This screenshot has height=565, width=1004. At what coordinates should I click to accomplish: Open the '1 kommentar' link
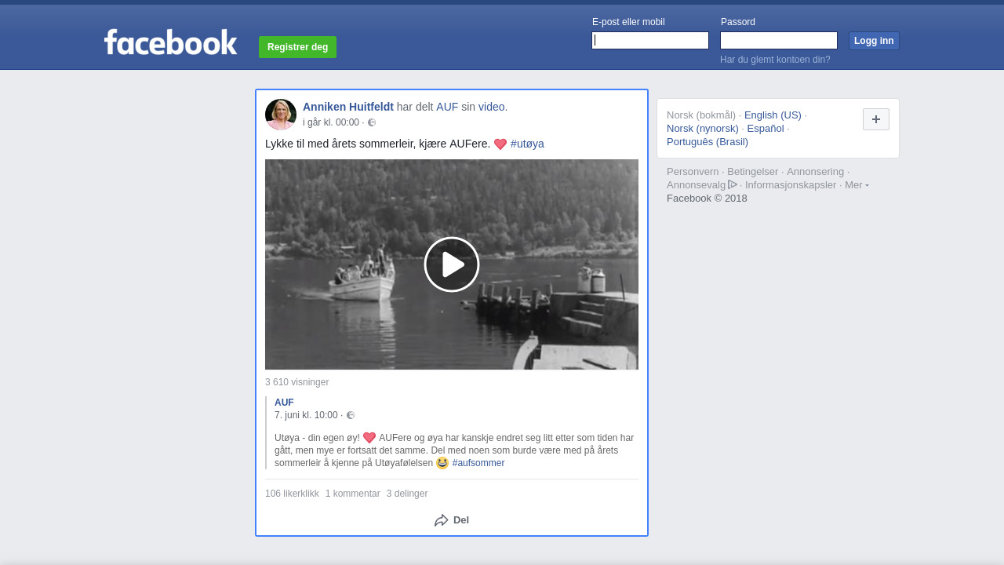(x=353, y=494)
